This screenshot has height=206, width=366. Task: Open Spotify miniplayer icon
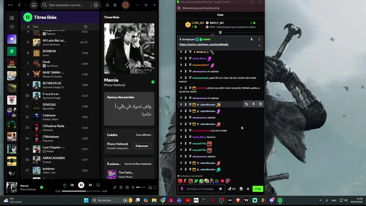click(x=150, y=187)
